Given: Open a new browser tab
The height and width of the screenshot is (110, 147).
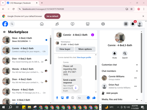Looking at the screenshot, I should tap(42, 3).
